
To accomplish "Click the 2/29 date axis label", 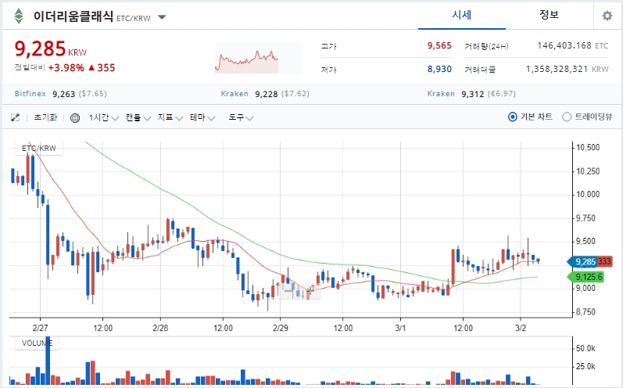I will tap(281, 328).
